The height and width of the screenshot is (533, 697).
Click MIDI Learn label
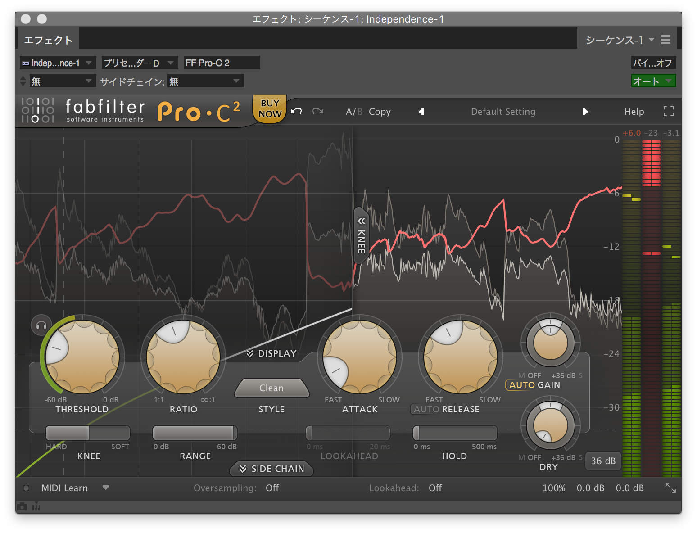click(x=64, y=488)
